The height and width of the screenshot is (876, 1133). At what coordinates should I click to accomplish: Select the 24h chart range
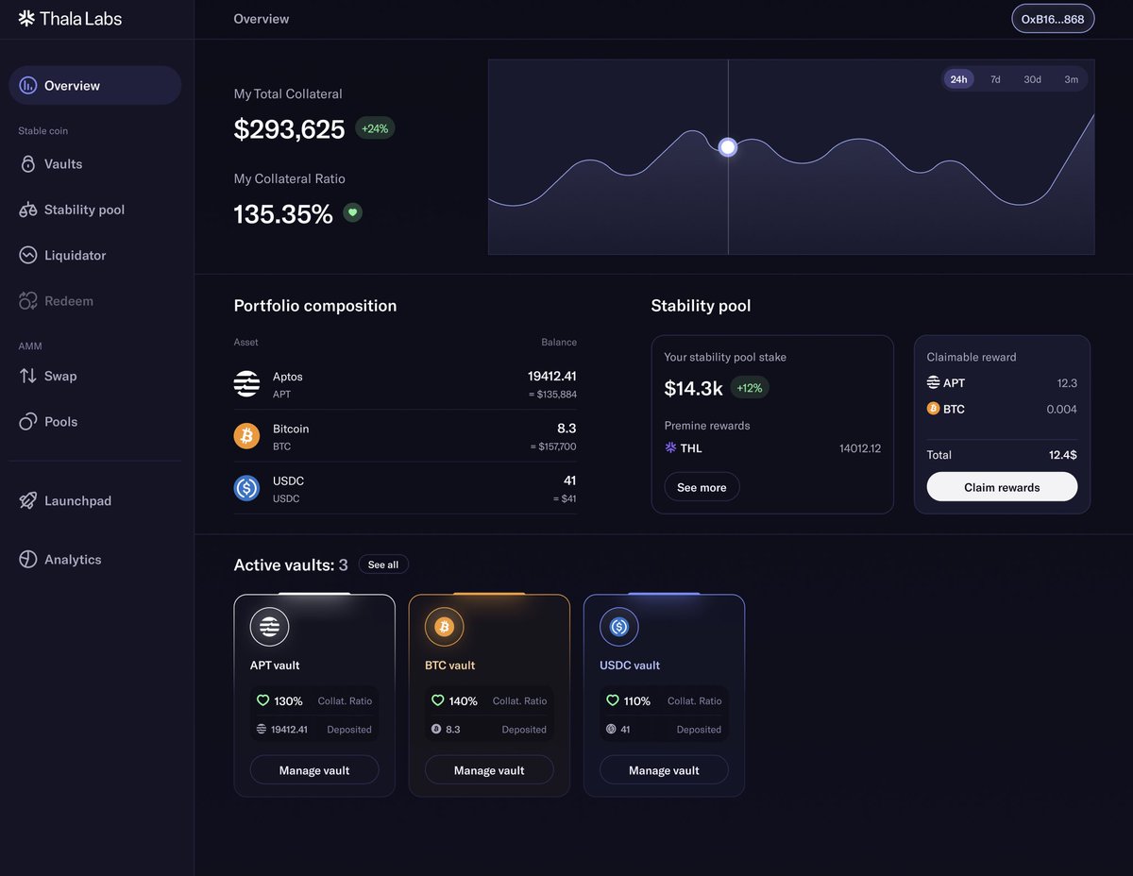pos(958,79)
